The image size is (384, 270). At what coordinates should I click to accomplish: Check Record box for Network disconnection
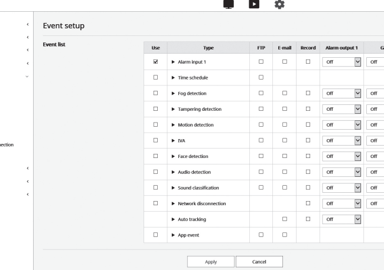(x=308, y=203)
